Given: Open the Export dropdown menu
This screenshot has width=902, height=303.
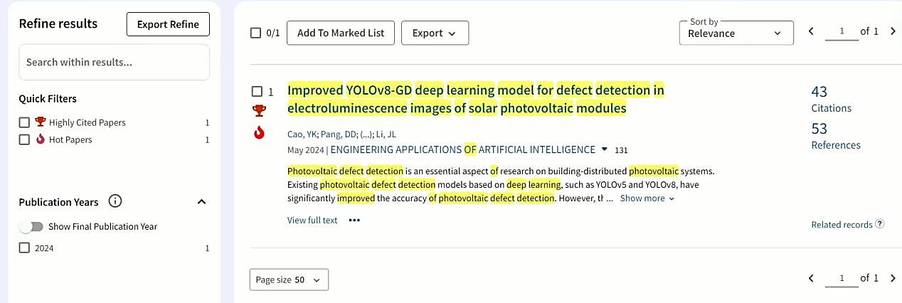Looking at the screenshot, I should point(435,33).
